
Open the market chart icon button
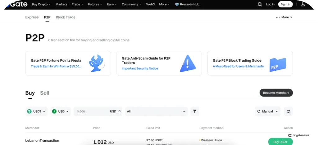[x=288, y=111]
